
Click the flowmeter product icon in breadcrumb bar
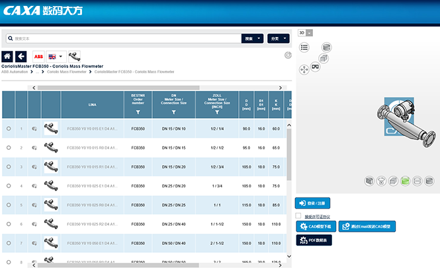[x=74, y=56]
